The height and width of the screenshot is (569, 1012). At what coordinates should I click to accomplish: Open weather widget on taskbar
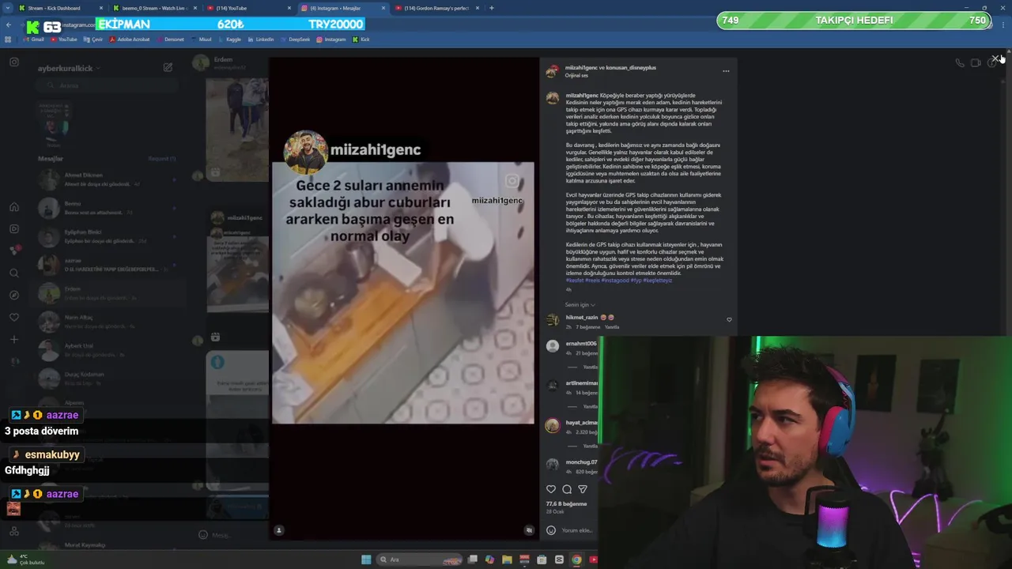pyautogui.click(x=25, y=560)
